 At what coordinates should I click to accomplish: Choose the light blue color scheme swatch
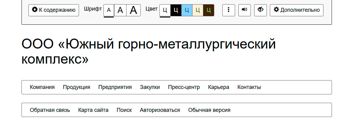click(x=187, y=10)
